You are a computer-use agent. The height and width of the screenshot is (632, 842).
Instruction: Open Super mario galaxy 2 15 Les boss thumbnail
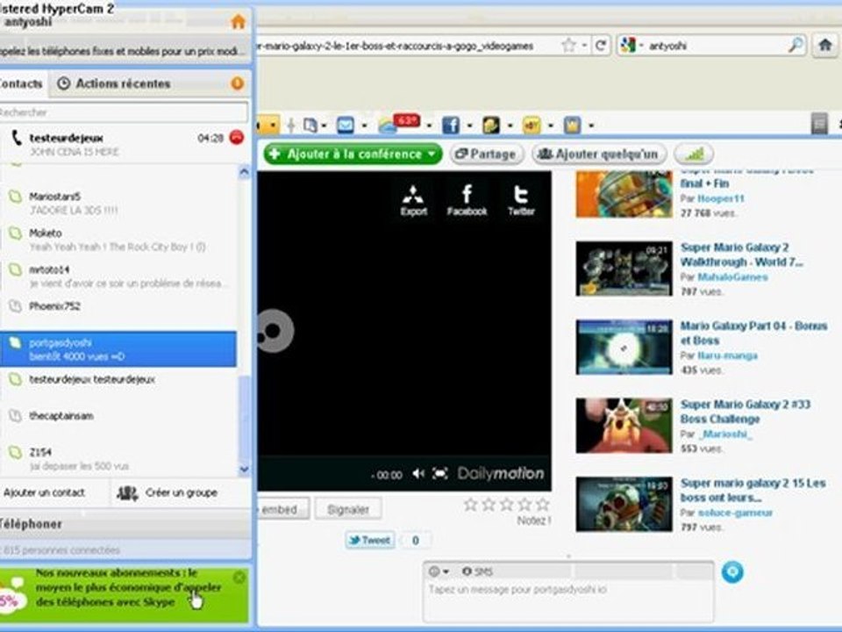pos(624,504)
